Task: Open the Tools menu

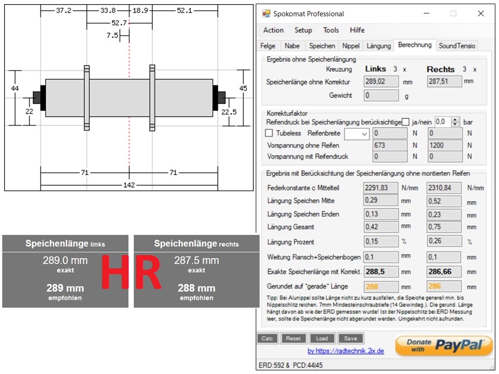Action: 331,30
